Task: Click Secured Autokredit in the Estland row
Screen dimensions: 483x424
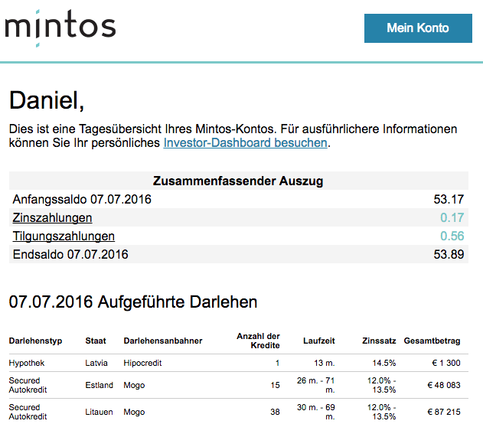Action: click(x=28, y=385)
